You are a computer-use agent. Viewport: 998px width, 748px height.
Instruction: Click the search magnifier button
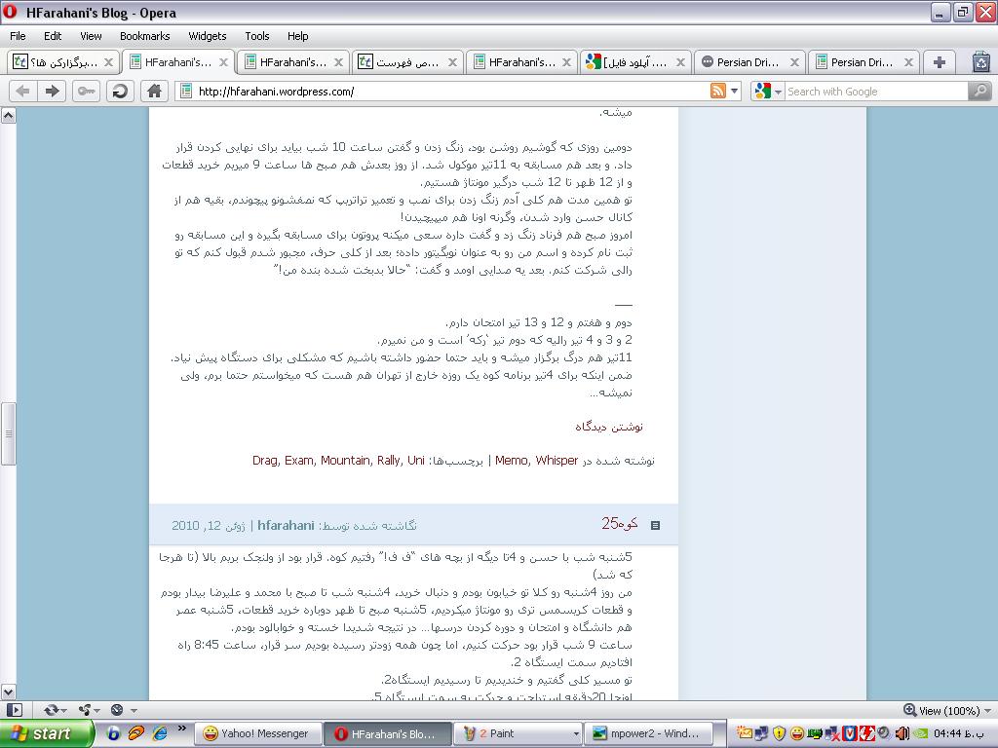pyautogui.click(x=979, y=91)
